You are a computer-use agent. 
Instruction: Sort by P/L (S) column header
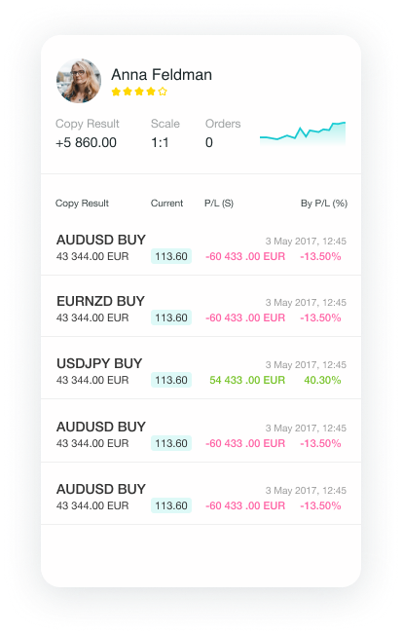pyautogui.click(x=219, y=203)
